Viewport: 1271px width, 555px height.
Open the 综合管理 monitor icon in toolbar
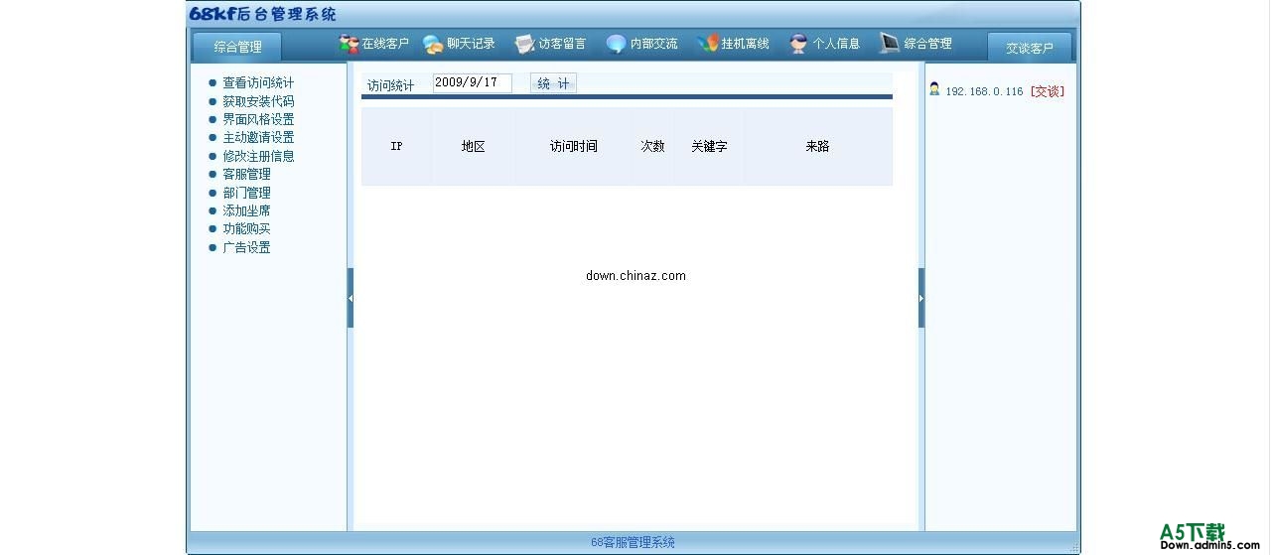[x=890, y=44]
